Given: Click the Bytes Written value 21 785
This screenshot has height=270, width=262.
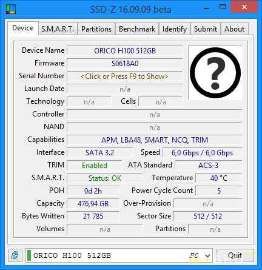Looking at the screenshot, I should click(93, 217).
